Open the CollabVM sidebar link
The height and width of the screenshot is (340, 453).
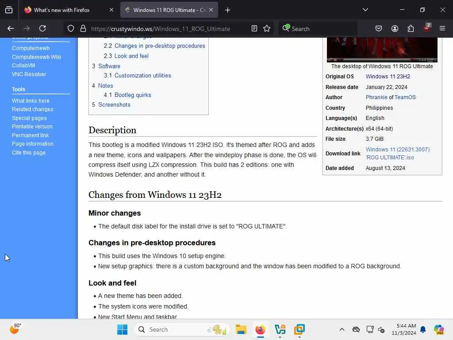(23, 66)
